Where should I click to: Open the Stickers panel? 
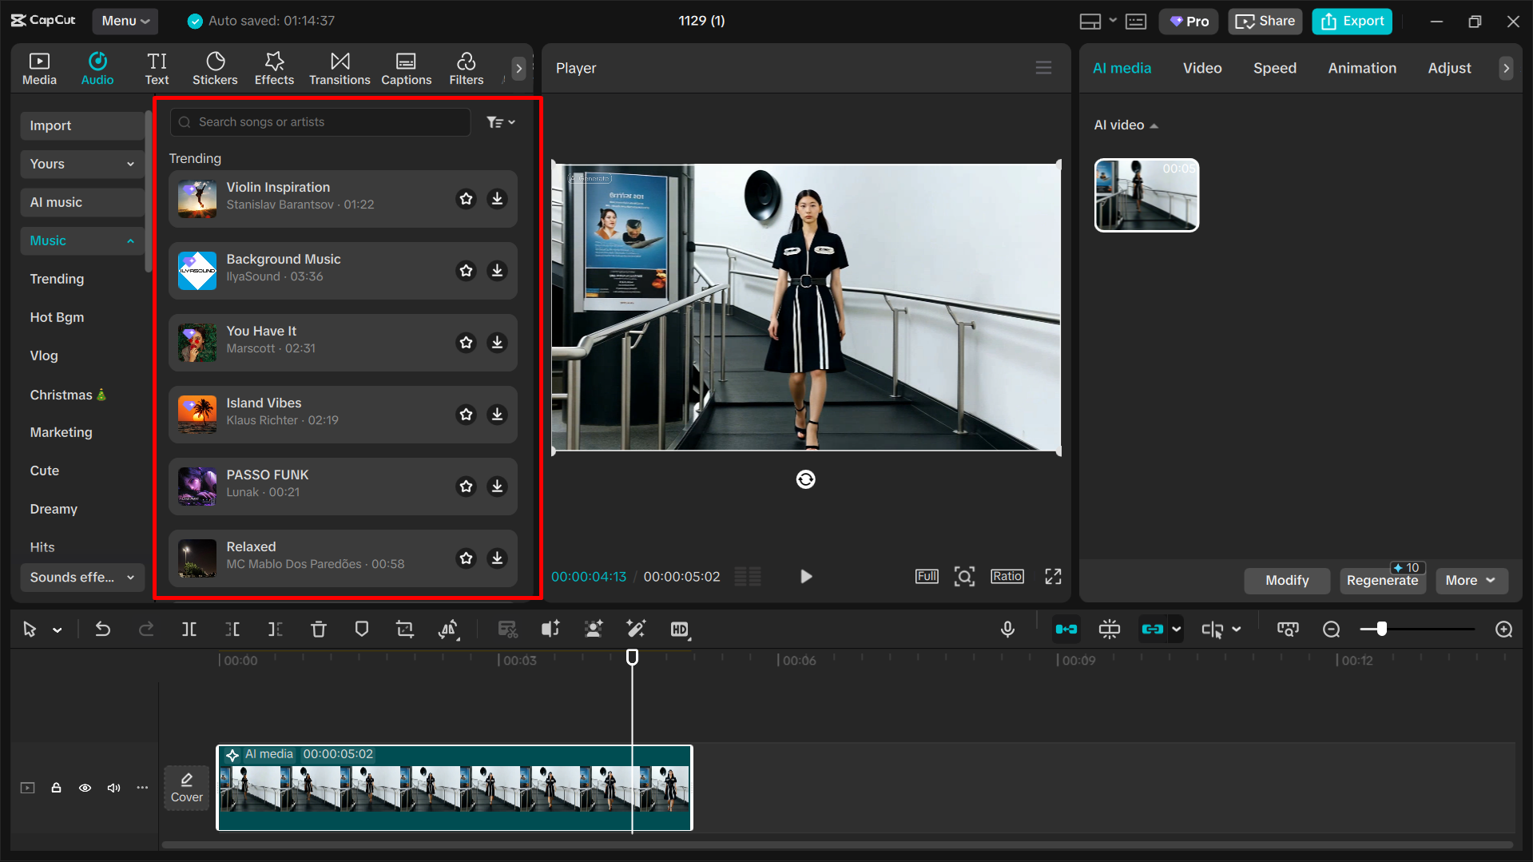click(215, 69)
